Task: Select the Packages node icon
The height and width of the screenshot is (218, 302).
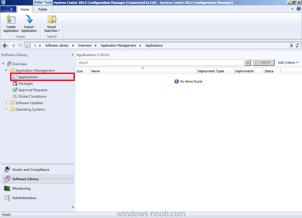Action: (15, 83)
